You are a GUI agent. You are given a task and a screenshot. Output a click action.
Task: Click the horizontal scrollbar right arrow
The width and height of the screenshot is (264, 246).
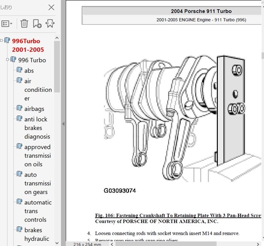click(258, 244)
